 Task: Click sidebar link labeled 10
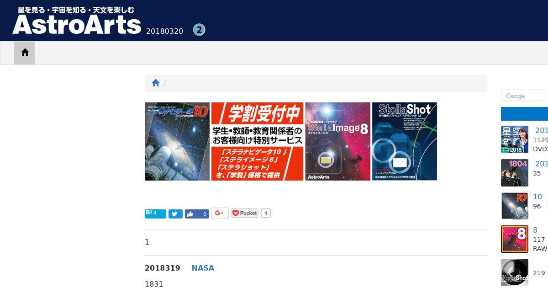pos(537,197)
